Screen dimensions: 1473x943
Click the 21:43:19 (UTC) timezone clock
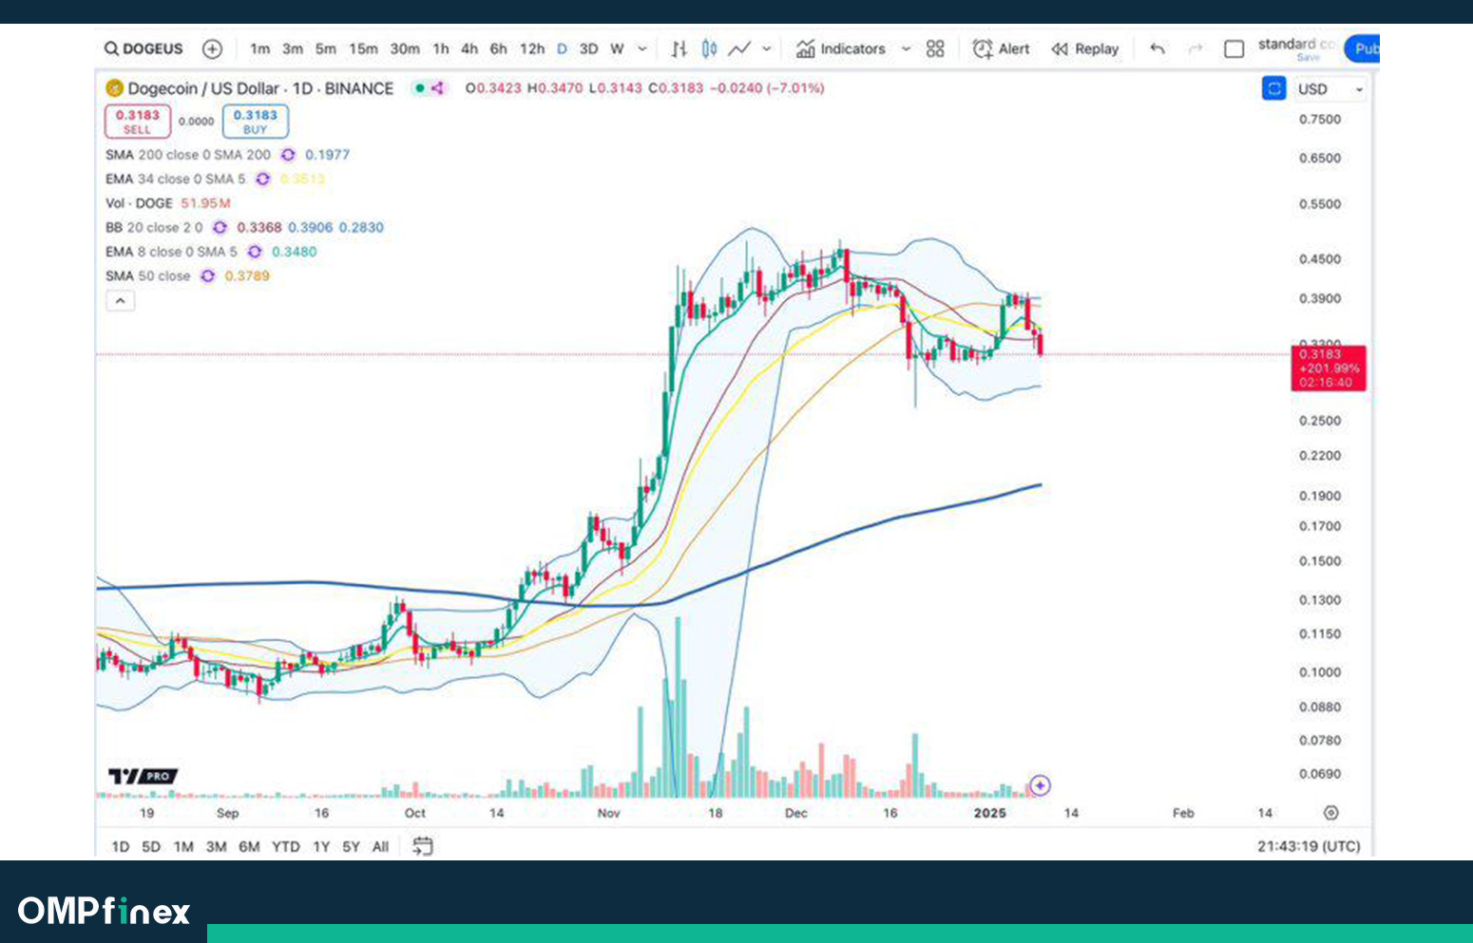point(1309,846)
